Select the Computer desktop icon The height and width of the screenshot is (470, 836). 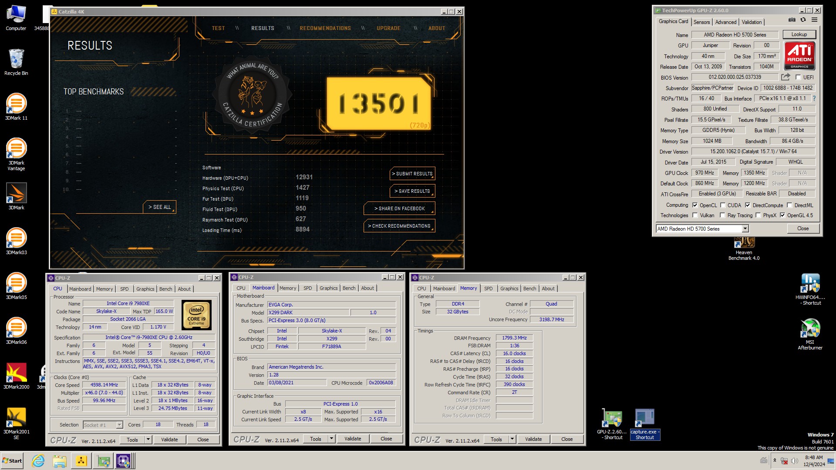16,17
